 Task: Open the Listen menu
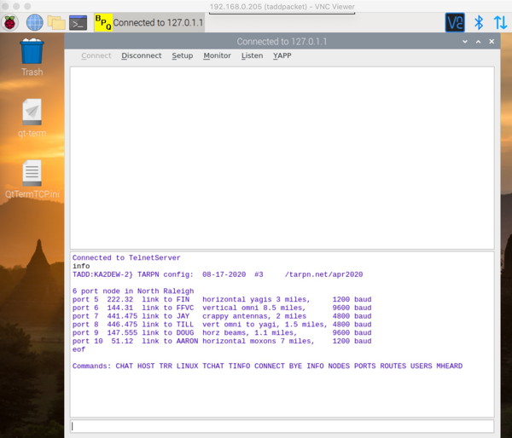click(252, 55)
